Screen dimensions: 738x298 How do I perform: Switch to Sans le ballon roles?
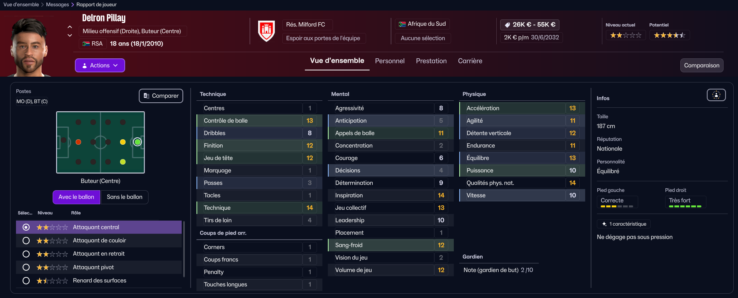[x=125, y=197]
